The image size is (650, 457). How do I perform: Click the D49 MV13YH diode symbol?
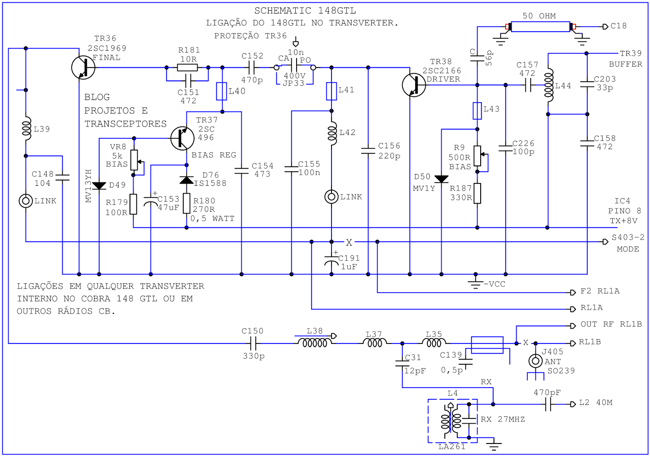[99, 186]
